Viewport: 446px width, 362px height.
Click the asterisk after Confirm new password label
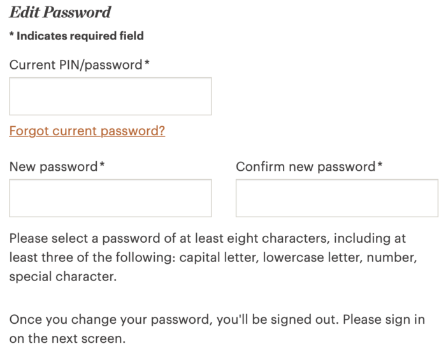tap(380, 166)
